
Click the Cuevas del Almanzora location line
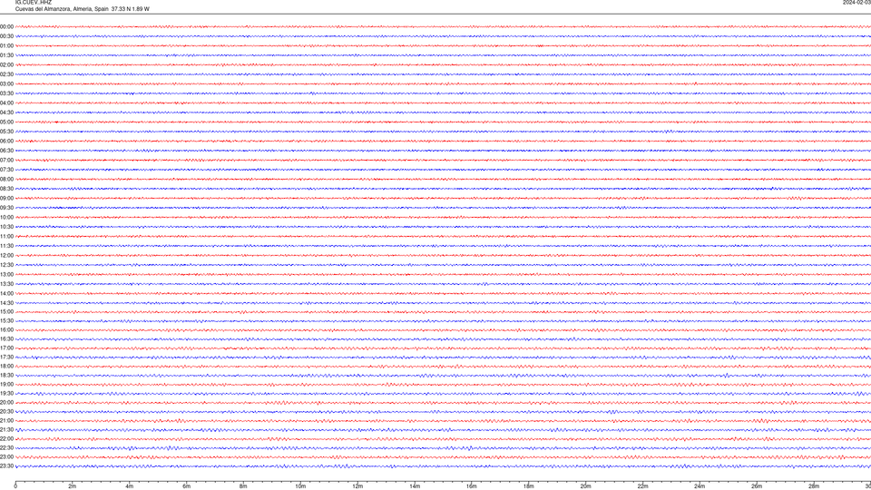click(x=83, y=9)
